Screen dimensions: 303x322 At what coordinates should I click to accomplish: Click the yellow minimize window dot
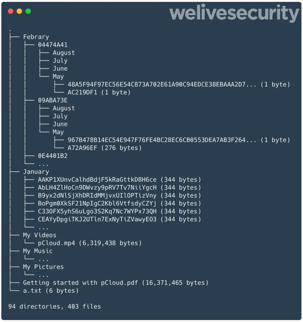[20, 11]
